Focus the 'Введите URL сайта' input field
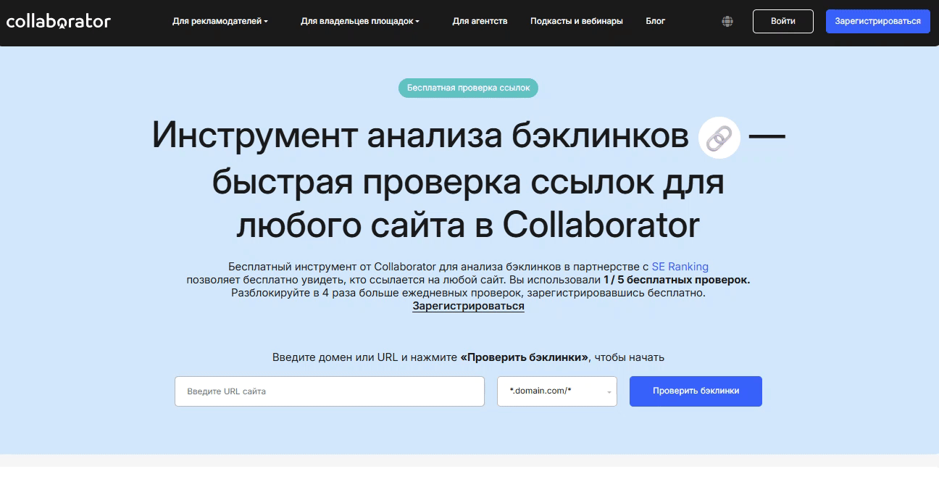The width and height of the screenshot is (939, 503). point(330,391)
